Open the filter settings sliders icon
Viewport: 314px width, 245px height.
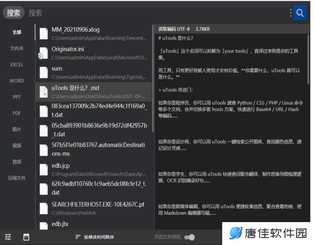pos(8,237)
